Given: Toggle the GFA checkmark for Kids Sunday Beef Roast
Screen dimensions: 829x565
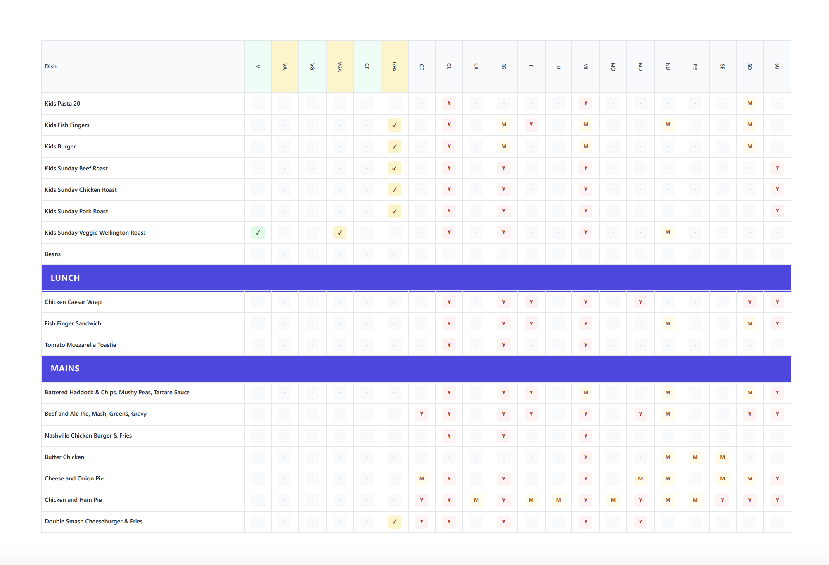Looking at the screenshot, I should (x=394, y=168).
